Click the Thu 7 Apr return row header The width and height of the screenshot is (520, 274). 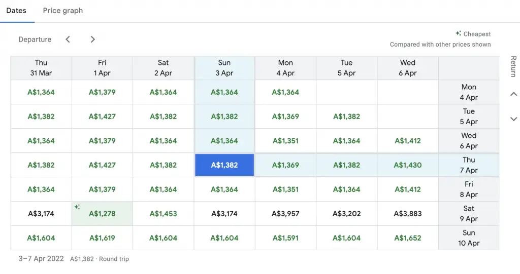[x=469, y=165]
